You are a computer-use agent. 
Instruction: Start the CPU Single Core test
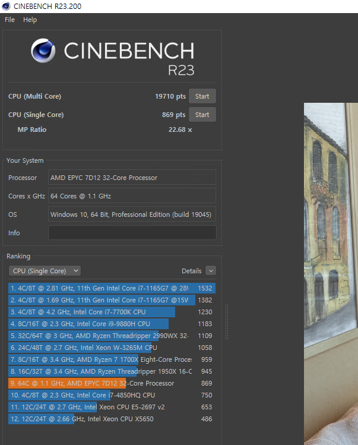(x=202, y=115)
